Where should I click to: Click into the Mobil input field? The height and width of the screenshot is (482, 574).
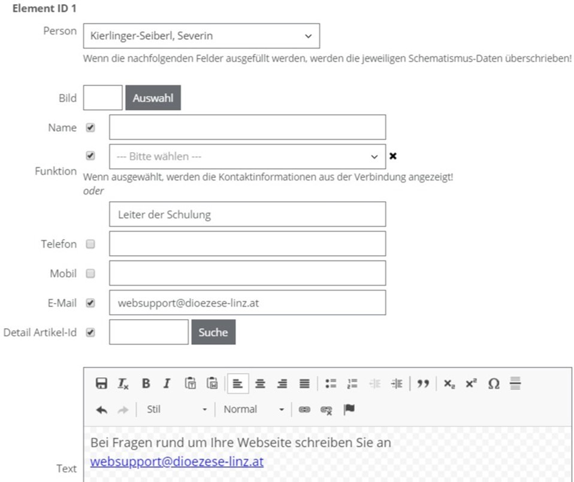(247, 273)
